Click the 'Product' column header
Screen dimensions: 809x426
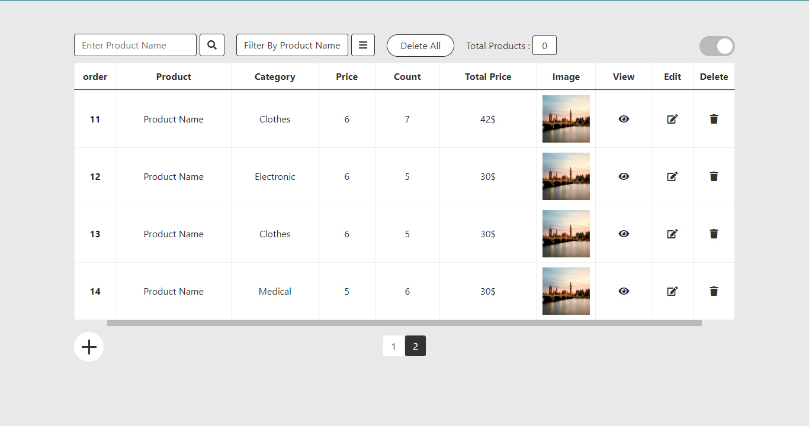click(x=174, y=76)
